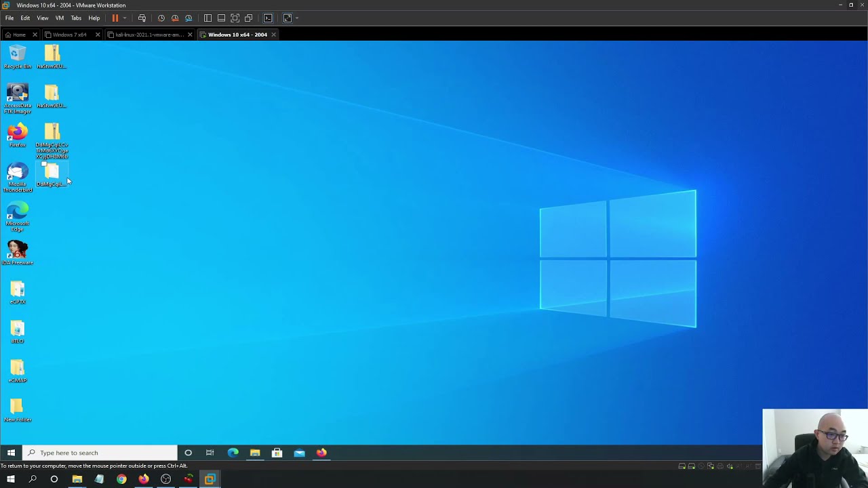Open the File menu in VMware Workstation
The image size is (868, 488).
(9, 18)
